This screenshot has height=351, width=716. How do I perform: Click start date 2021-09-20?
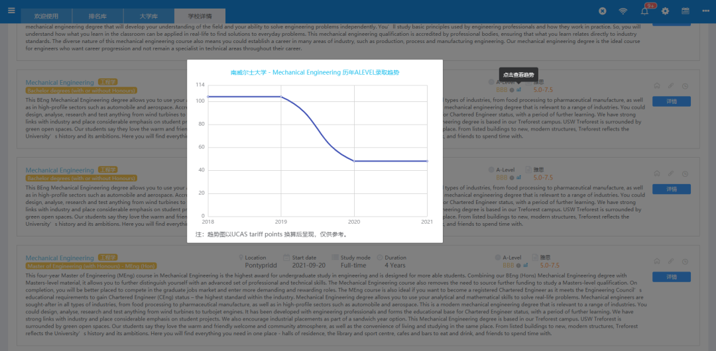pos(309,265)
